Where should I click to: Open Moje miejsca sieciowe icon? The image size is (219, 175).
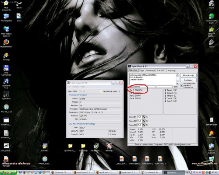point(6,31)
